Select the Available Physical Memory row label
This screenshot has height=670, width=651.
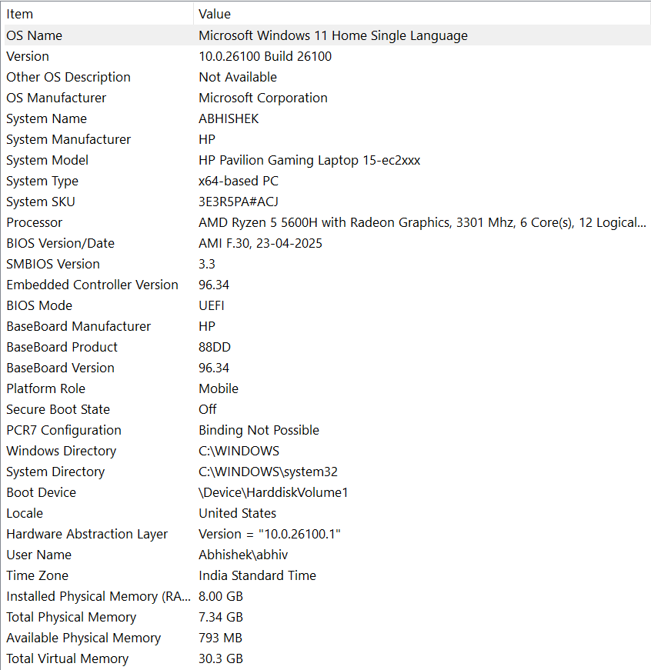pyautogui.click(x=84, y=638)
